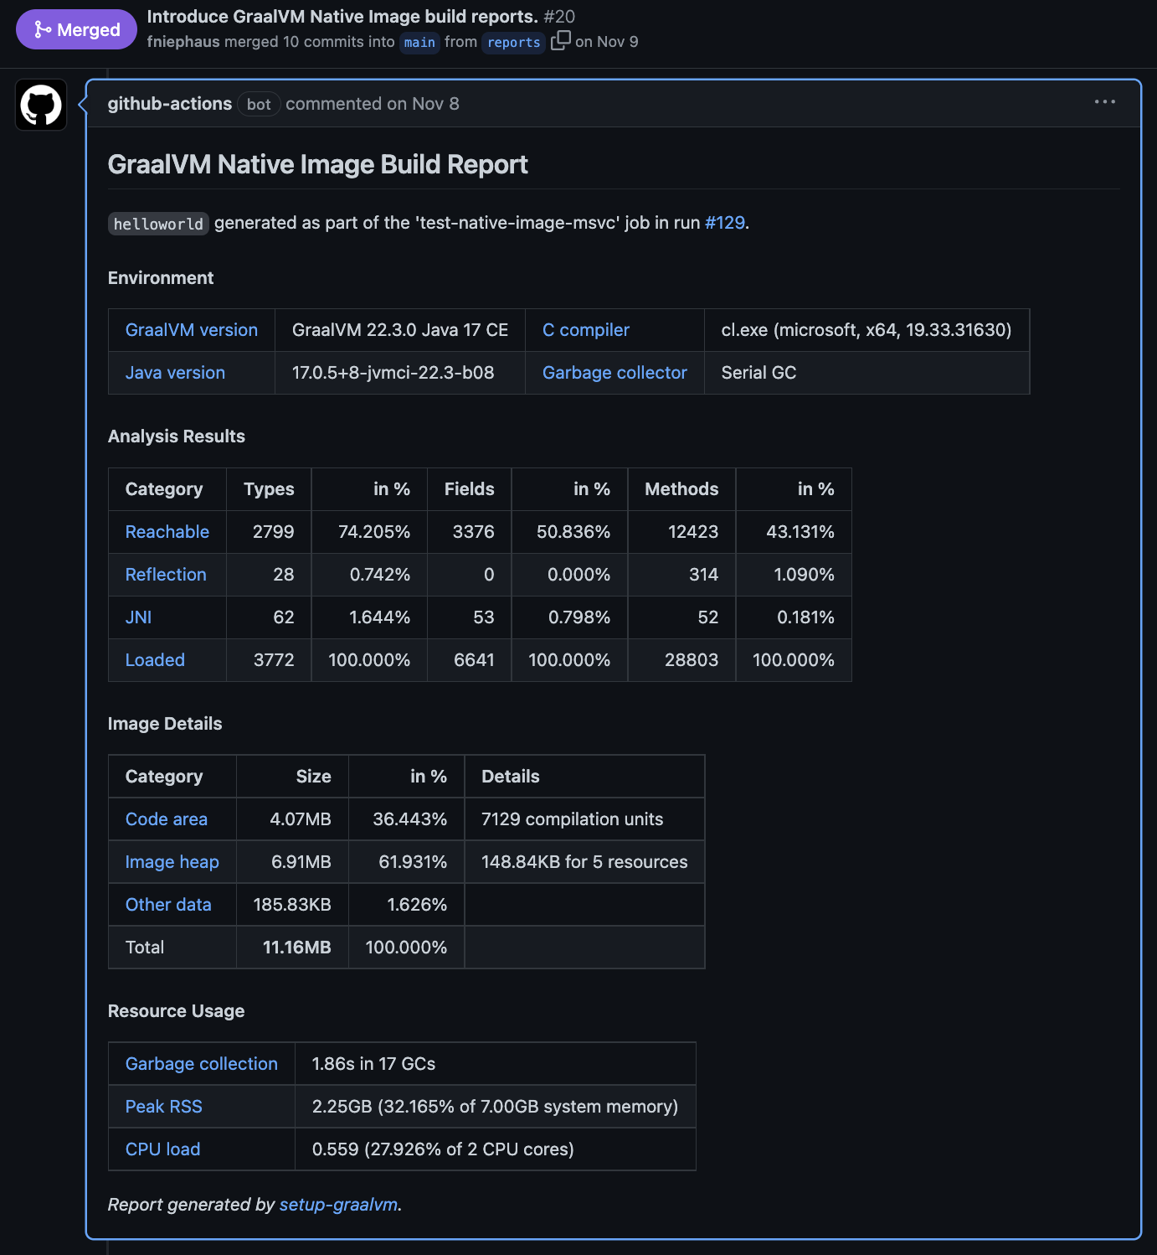Click the Loaded fields value 6641
The width and height of the screenshot is (1157, 1255).
pos(474,660)
